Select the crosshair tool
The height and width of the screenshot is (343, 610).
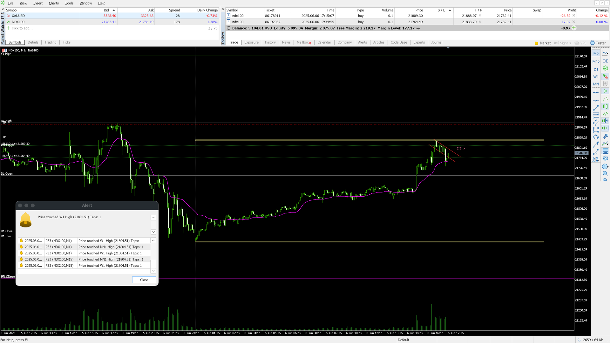[x=596, y=92]
